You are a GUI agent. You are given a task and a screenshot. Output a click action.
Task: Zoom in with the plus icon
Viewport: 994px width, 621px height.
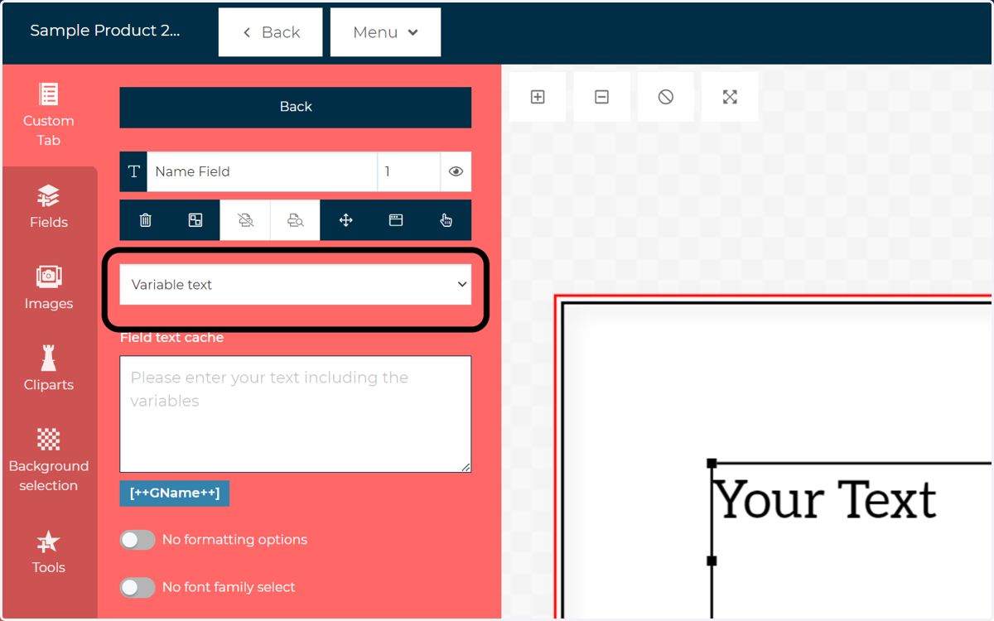(x=538, y=97)
